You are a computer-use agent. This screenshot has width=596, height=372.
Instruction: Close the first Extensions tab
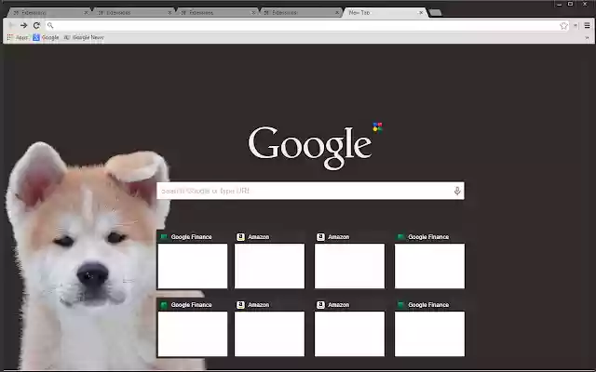pyautogui.click(x=86, y=12)
